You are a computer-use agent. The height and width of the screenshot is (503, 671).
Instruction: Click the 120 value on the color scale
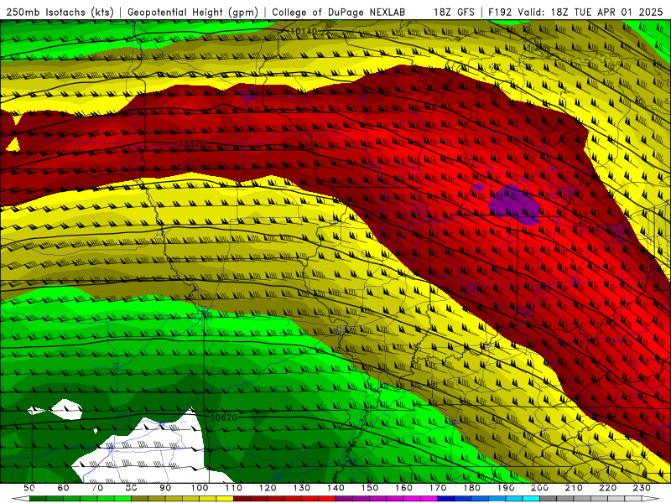(268, 488)
